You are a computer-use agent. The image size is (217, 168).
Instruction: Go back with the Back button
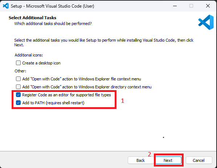coord(140,160)
